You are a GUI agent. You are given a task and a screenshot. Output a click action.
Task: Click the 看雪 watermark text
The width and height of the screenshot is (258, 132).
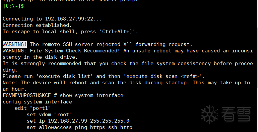(236, 114)
